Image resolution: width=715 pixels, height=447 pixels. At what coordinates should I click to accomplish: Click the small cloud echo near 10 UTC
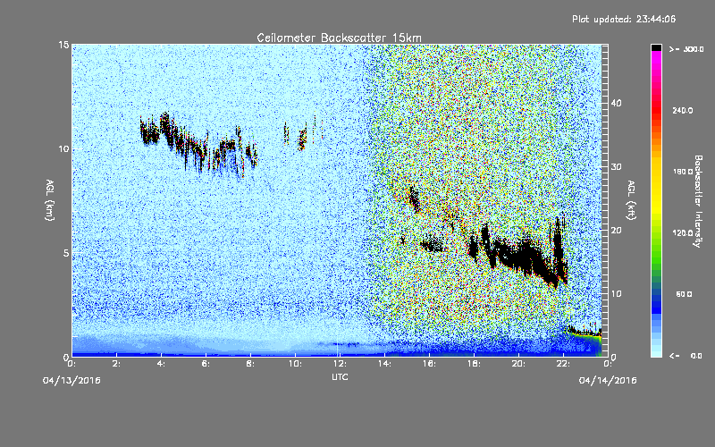click(302, 139)
